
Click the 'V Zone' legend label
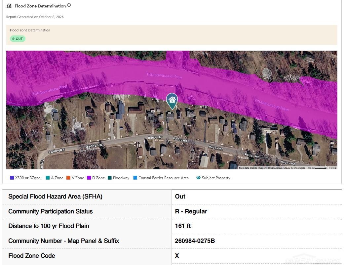78,178
